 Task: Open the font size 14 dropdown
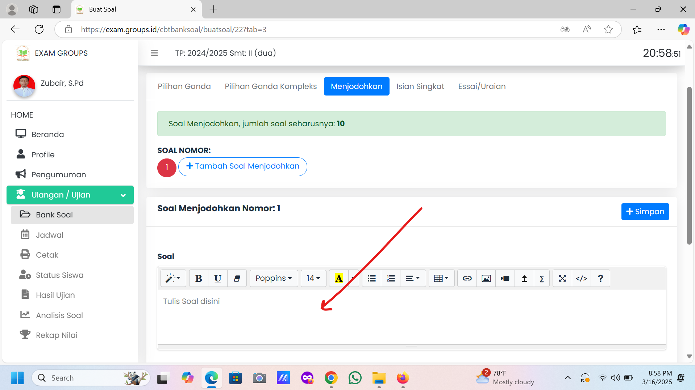[x=313, y=278]
